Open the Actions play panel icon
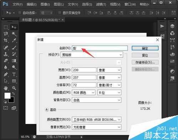Screen dimensions: 178x140 point(162,26)
